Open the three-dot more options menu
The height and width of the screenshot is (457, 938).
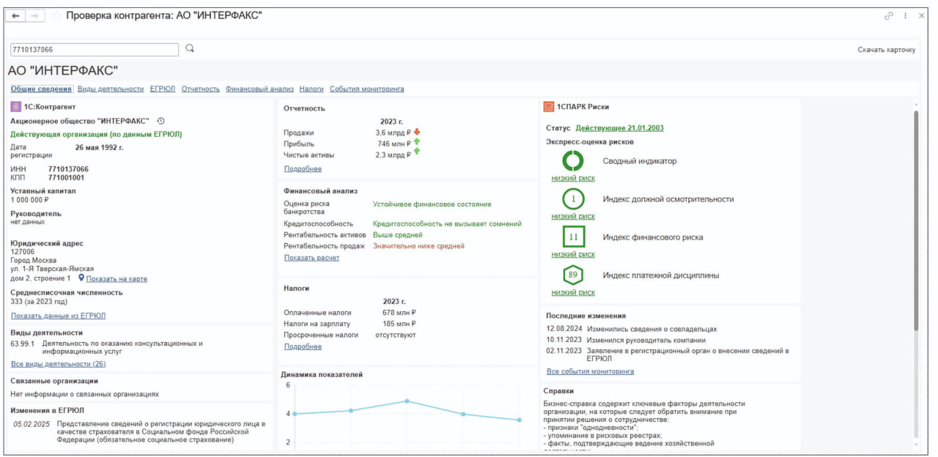pyautogui.click(x=906, y=16)
